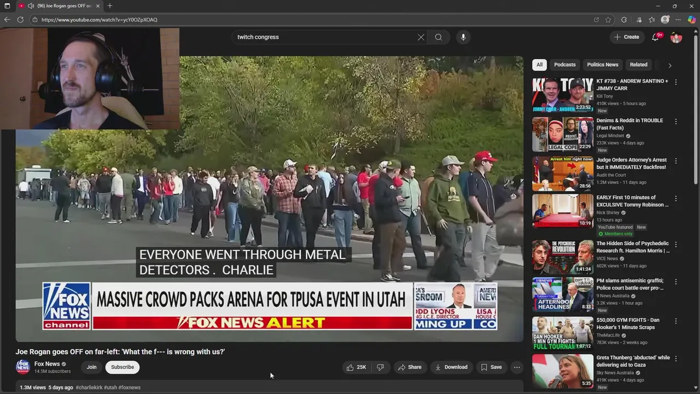Share this video
The height and width of the screenshot is (394, 700).
(410, 367)
